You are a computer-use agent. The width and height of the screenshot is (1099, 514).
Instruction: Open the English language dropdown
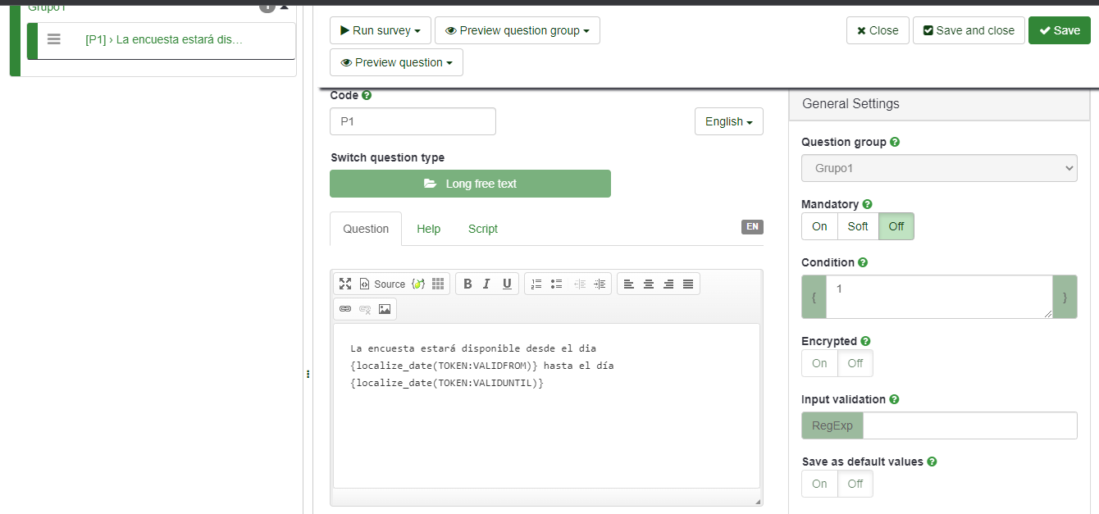point(728,121)
